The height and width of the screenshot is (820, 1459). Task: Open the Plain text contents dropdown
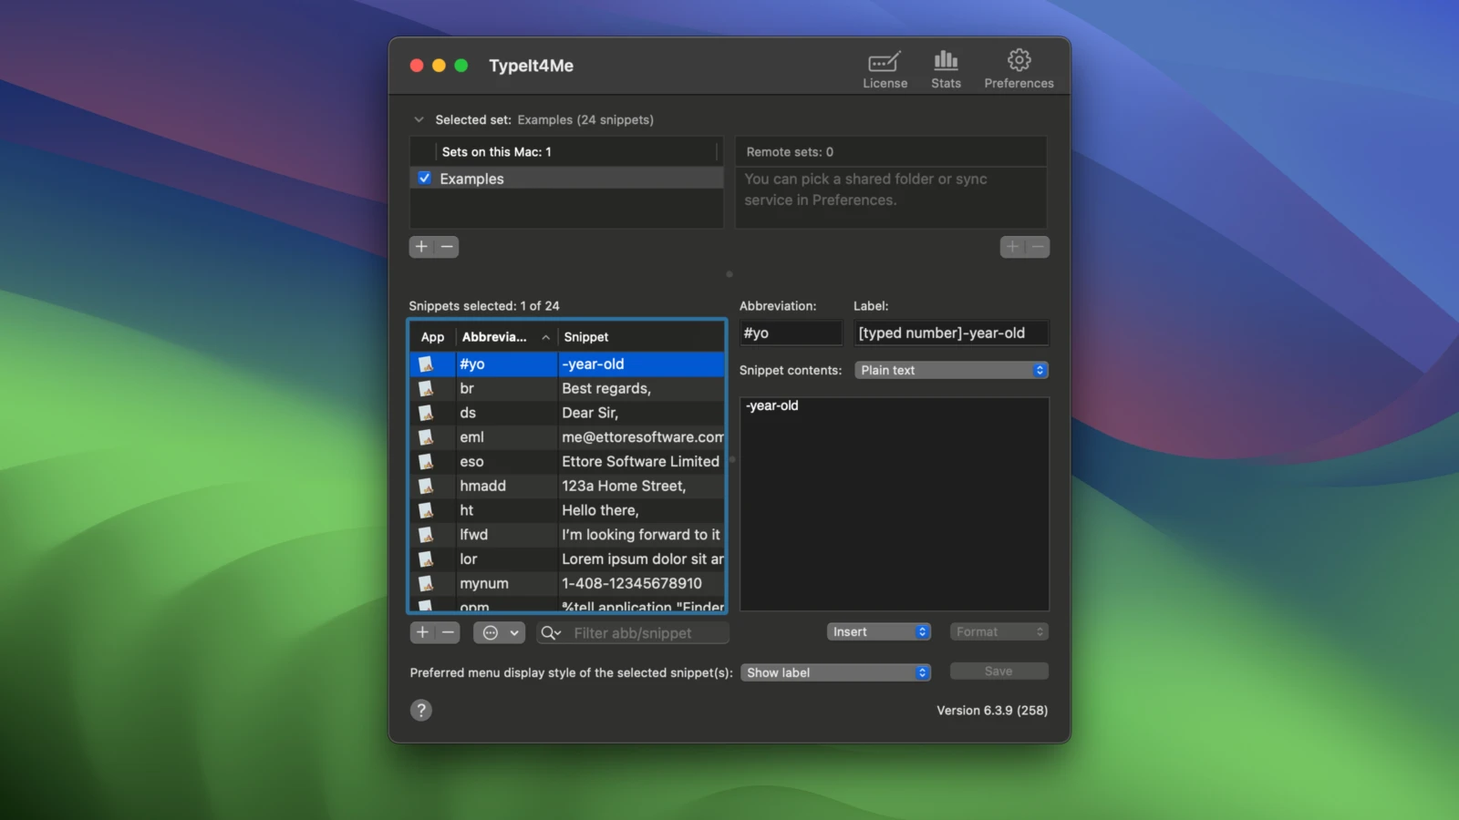click(x=951, y=370)
